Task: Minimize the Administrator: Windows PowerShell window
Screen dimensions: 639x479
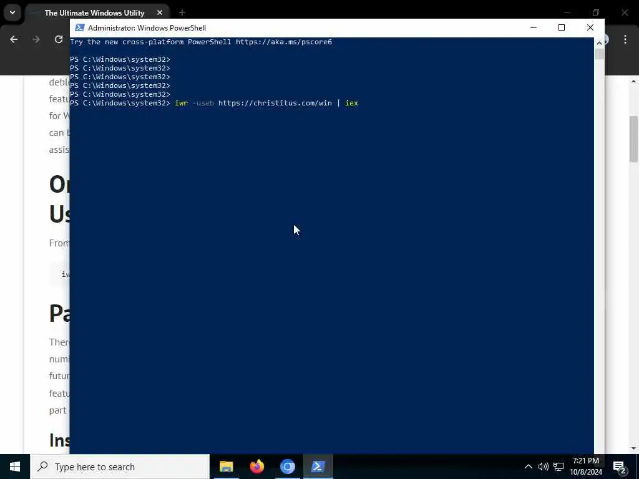Action: click(x=533, y=27)
